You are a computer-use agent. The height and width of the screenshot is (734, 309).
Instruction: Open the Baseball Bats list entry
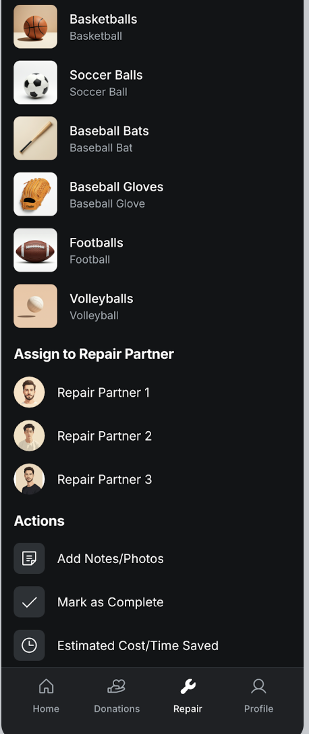coord(153,139)
